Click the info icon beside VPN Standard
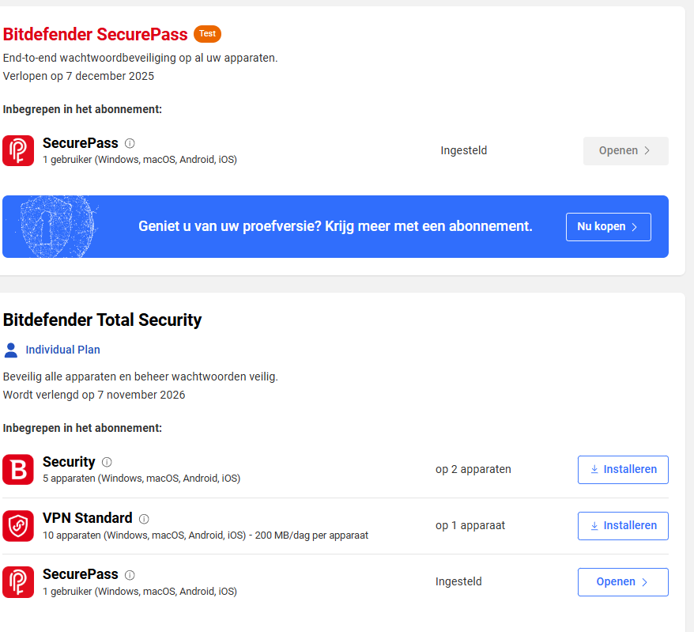Viewport: 694px width, 632px height. tap(144, 519)
